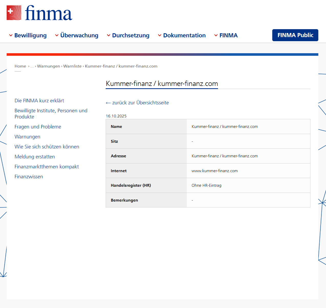326x308 pixels.
Task: Open Meldung erstatten
Action: point(35,157)
